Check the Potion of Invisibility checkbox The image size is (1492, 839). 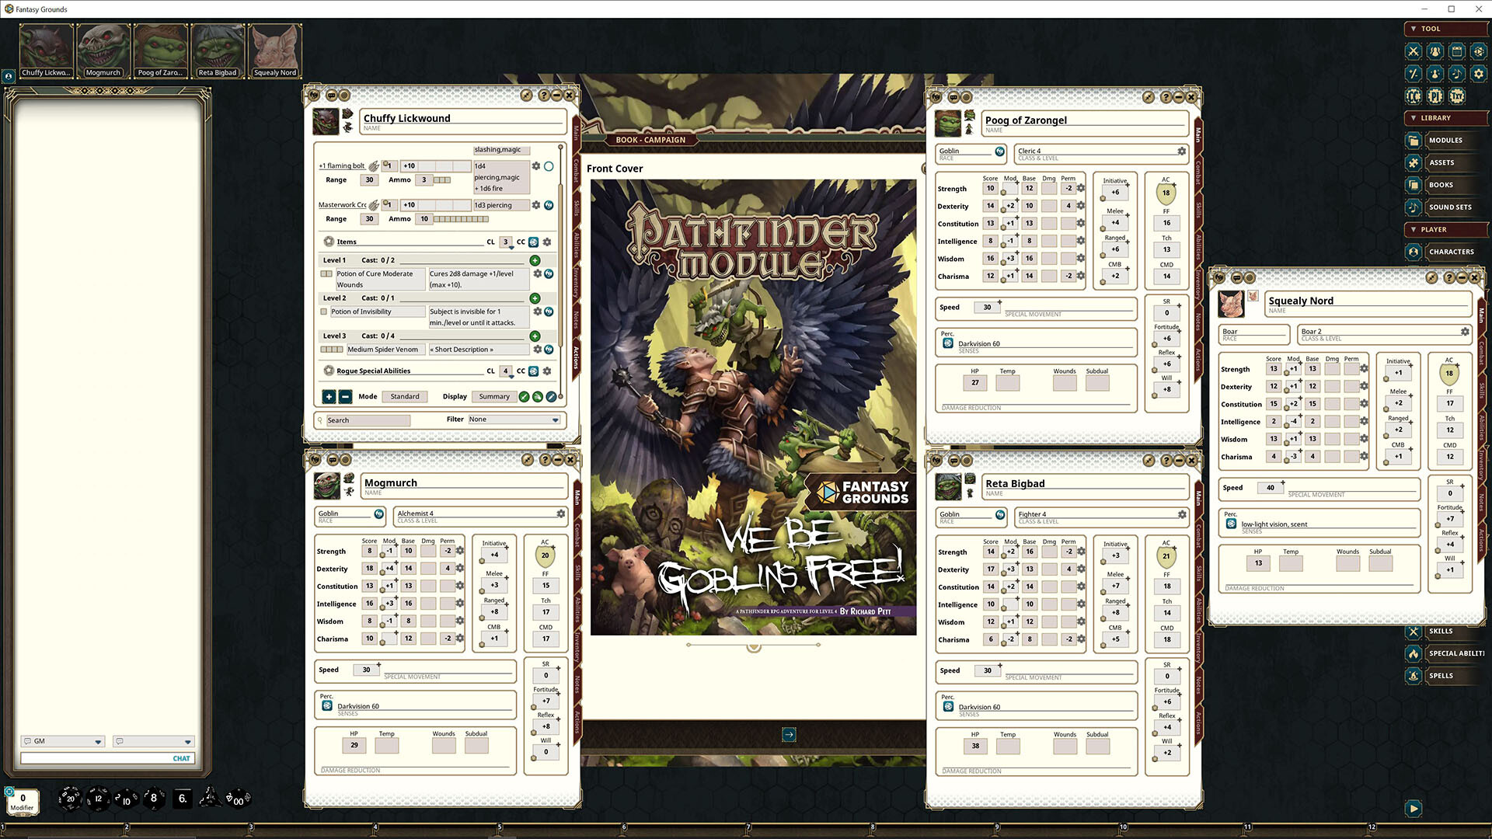pyautogui.click(x=324, y=312)
